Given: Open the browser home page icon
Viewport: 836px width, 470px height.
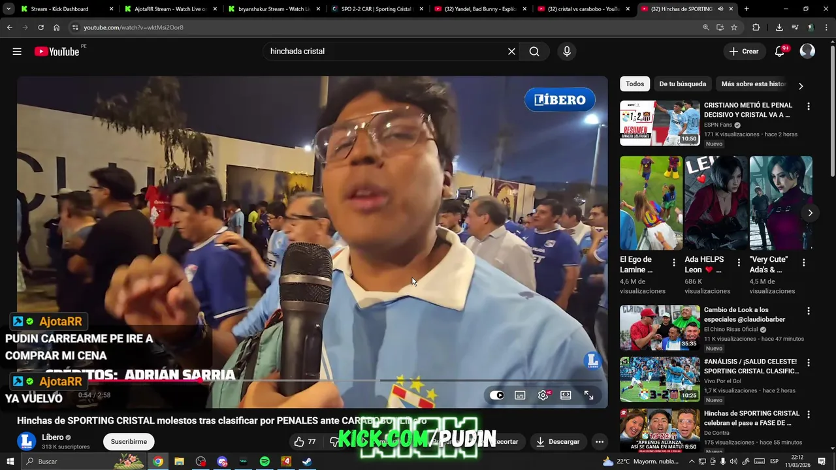Looking at the screenshot, I should (56, 27).
